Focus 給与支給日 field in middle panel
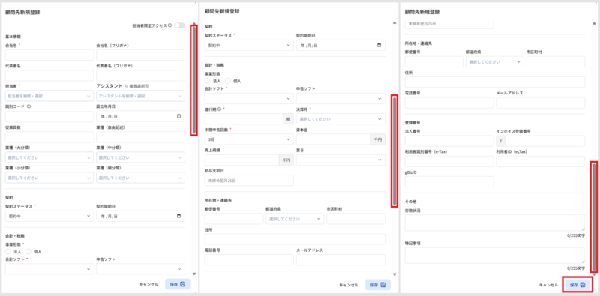 pyautogui.click(x=249, y=180)
